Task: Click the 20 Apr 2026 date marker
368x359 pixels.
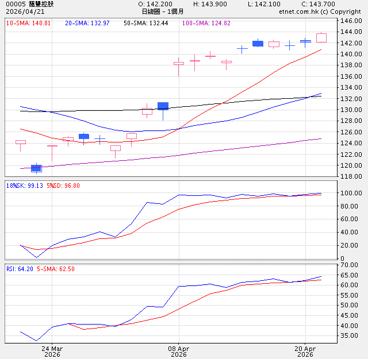Action: click(x=305, y=352)
